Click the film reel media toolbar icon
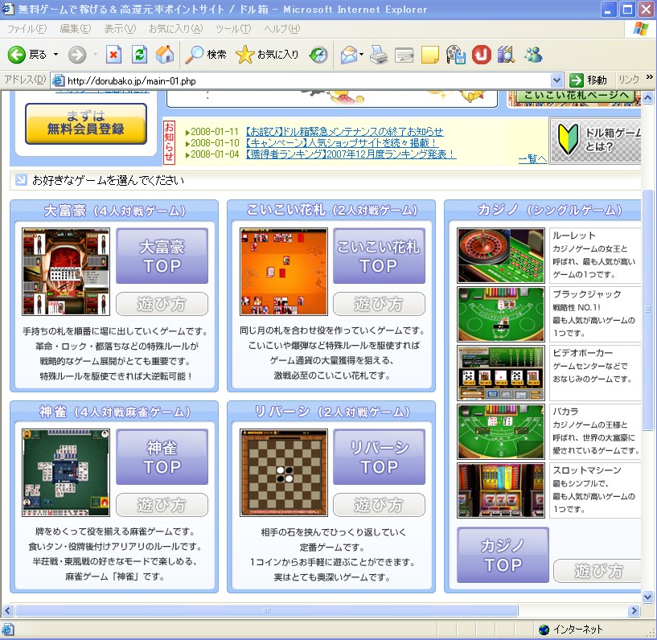Image resolution: width=657 pixels, height=640 pixels. click(455, 55)
